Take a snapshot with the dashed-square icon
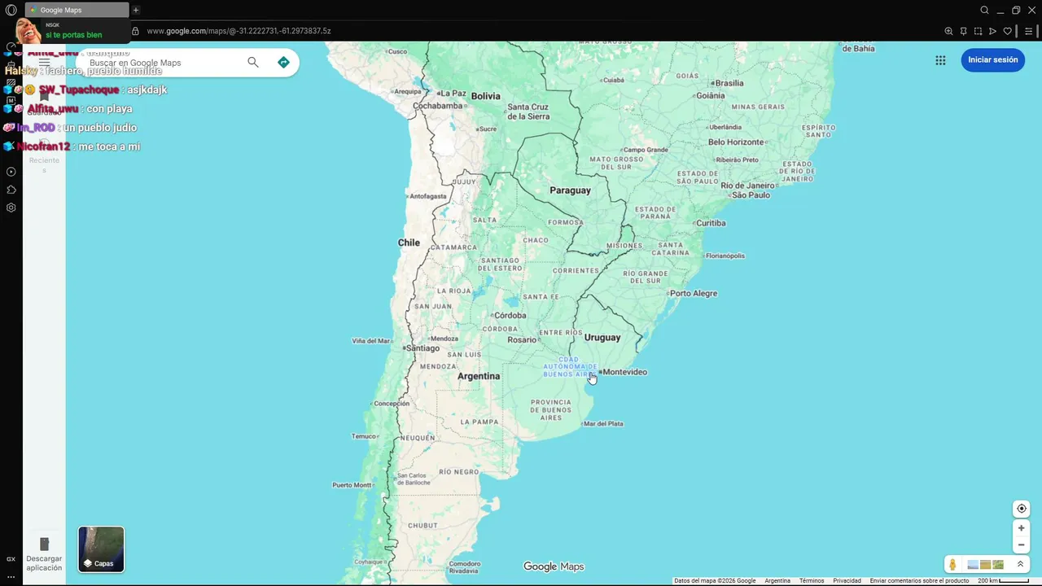 pos(978,31)
